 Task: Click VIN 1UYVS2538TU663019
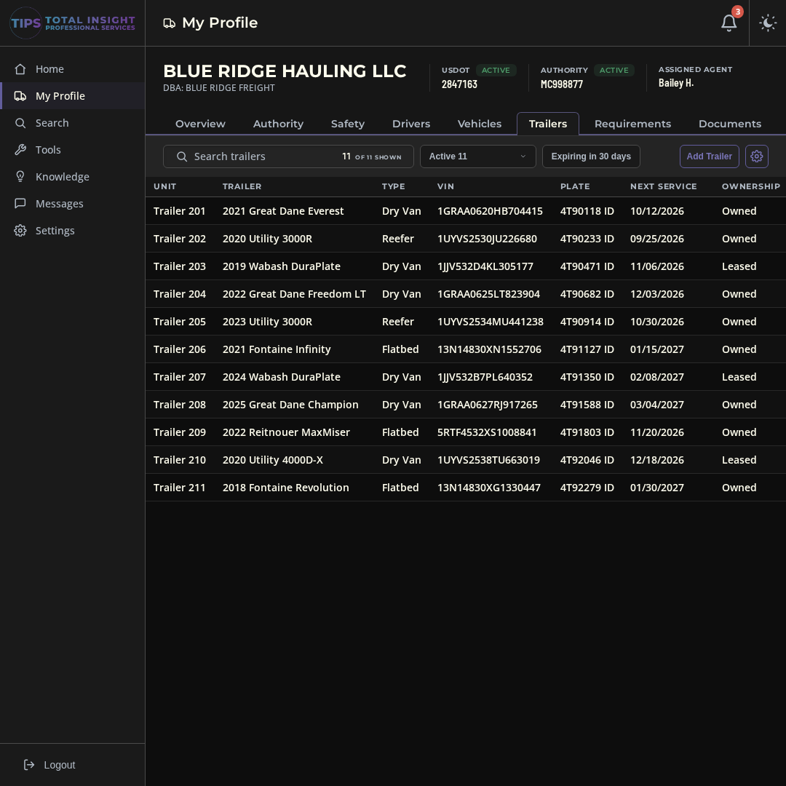(x=488, y=460)
